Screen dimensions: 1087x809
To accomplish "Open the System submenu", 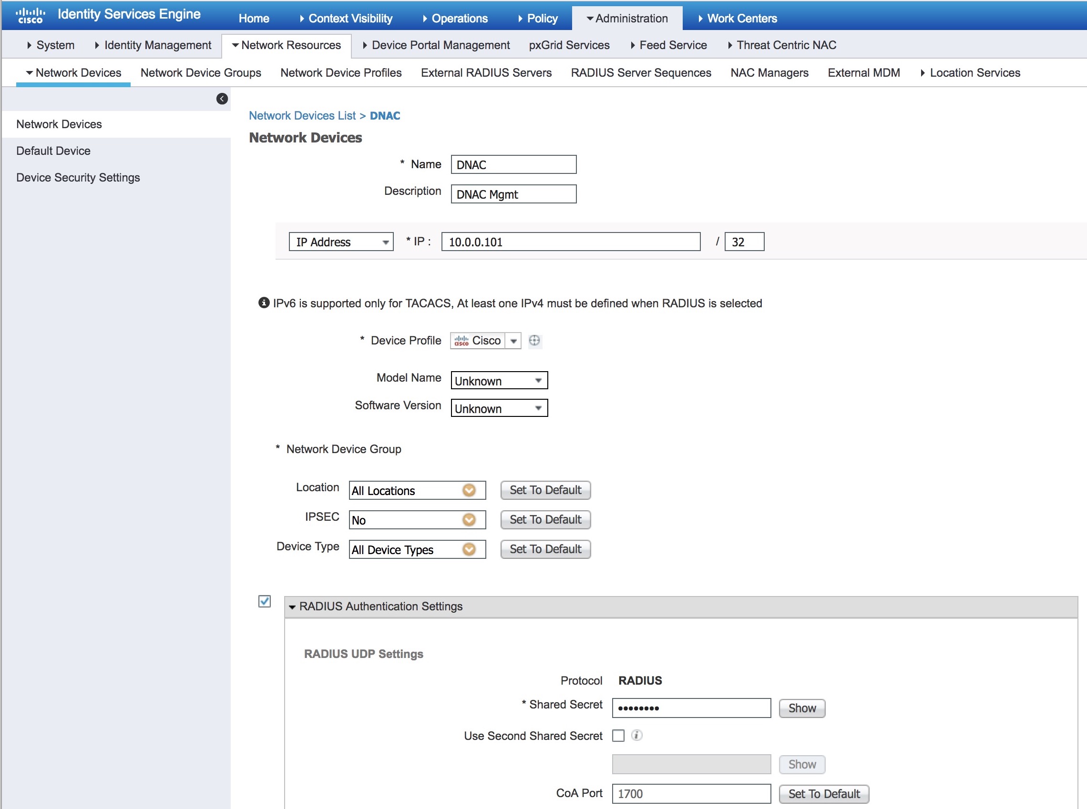I will (x=51, y=45).
